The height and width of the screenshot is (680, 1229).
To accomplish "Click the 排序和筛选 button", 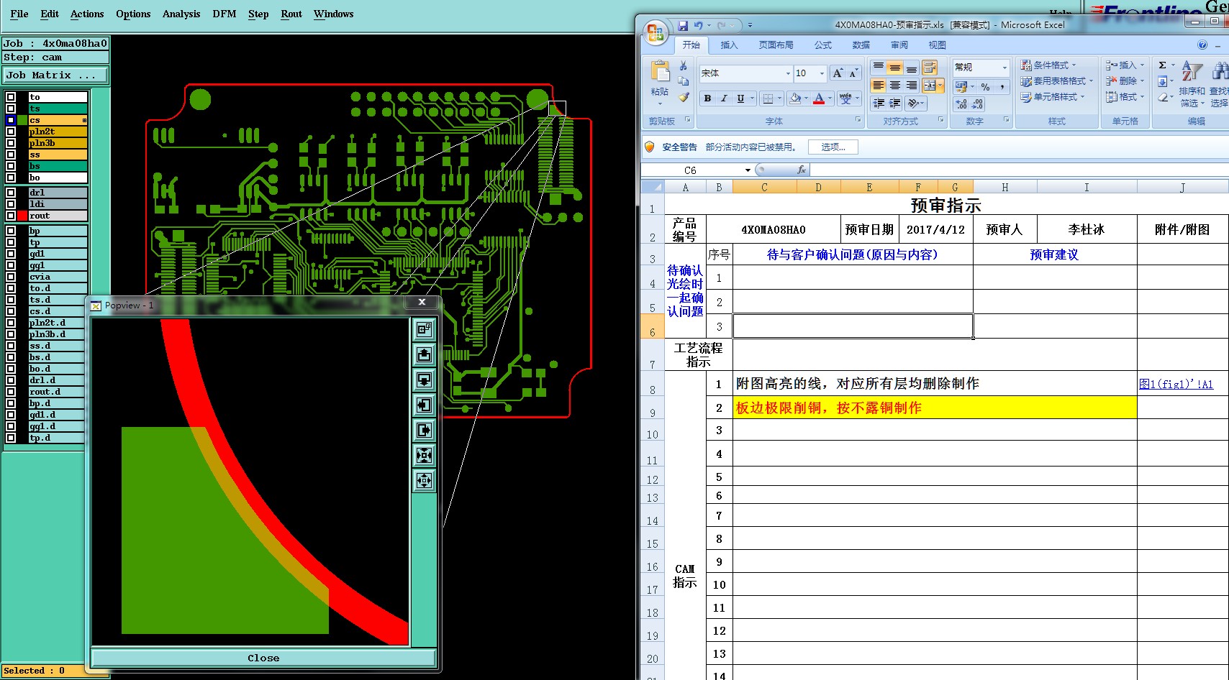I will [1192, 84].
